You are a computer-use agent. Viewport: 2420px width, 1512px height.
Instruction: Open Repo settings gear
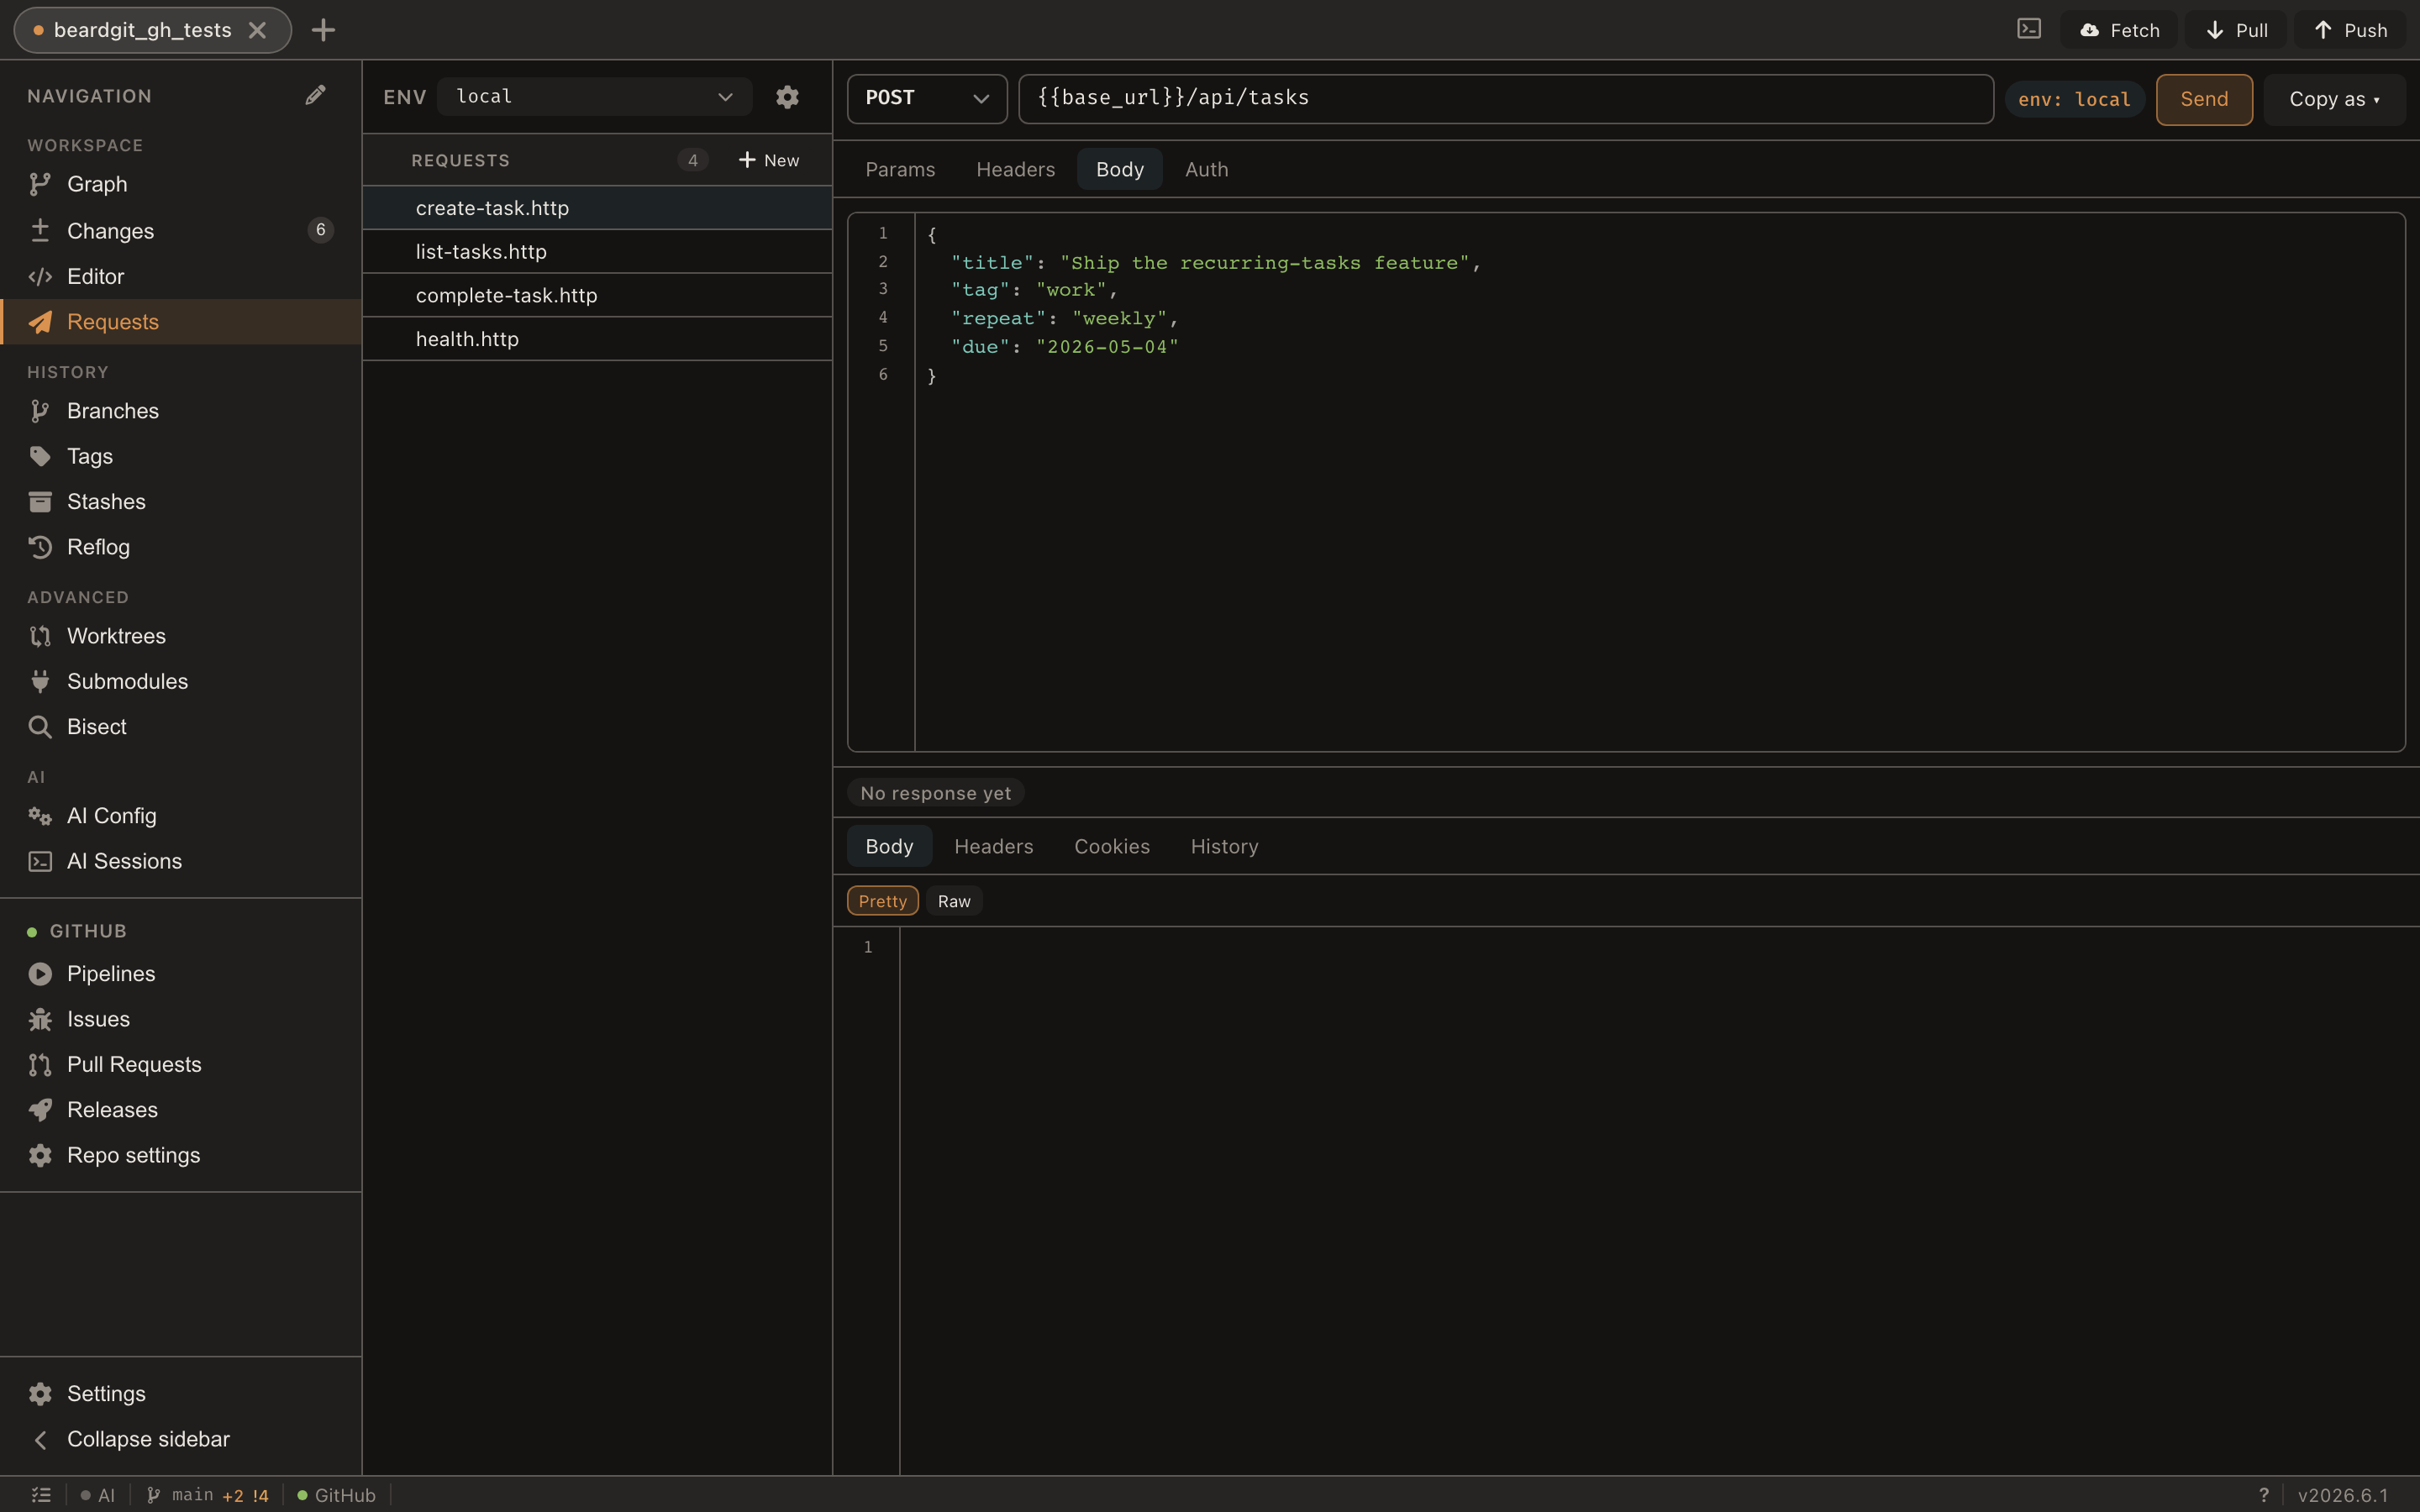pos(40,1155)
